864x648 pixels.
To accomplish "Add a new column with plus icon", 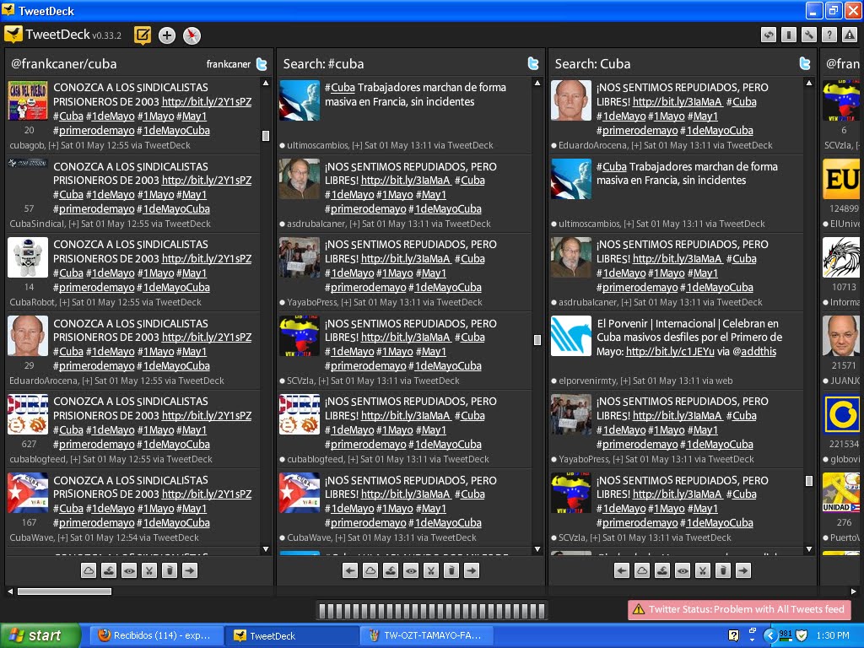I will 167,35.
